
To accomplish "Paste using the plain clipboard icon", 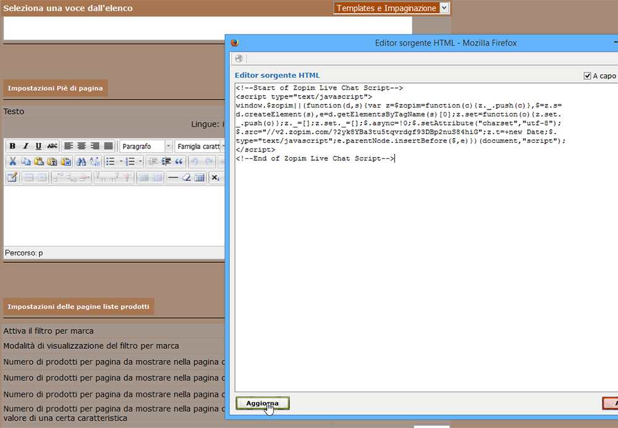I will pyautogui.click(x=39, y=161).
